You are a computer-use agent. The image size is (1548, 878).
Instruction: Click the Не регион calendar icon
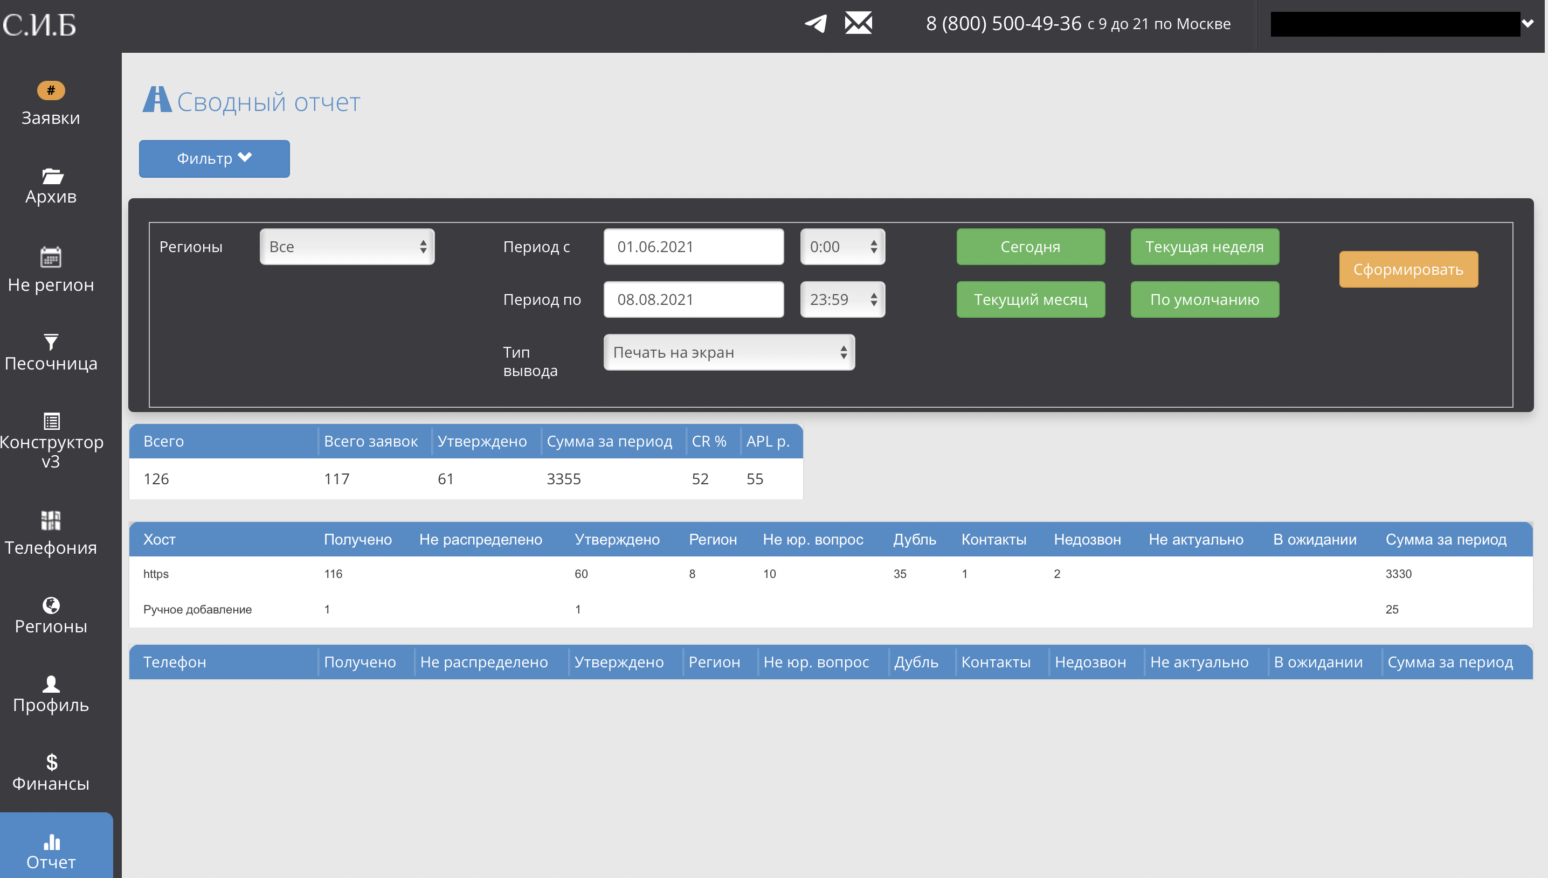pos(51,257)
